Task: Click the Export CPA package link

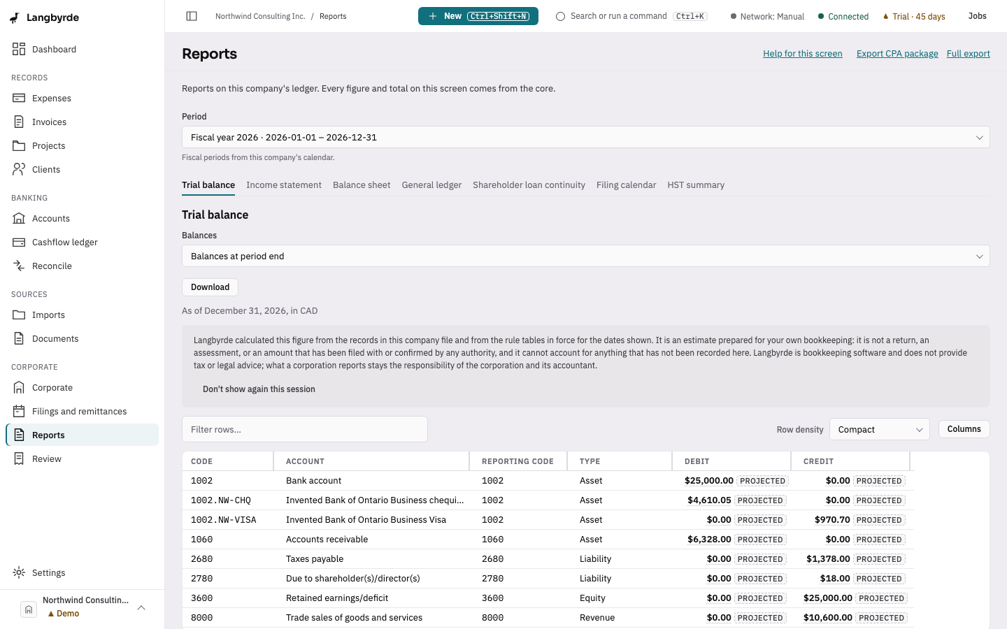Action: pos(897,54)
